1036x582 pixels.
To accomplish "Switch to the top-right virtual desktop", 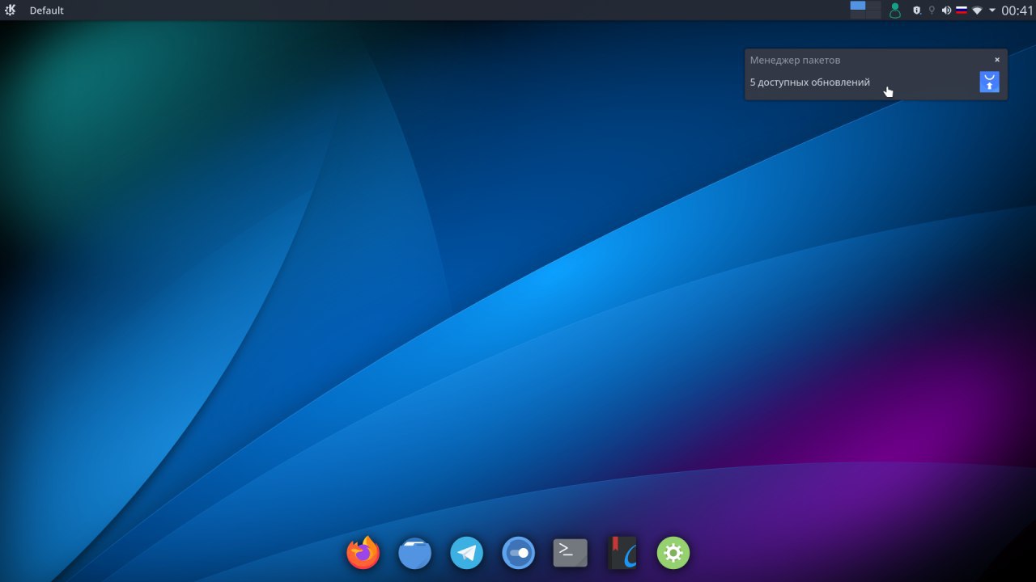I will click(873, 6).
